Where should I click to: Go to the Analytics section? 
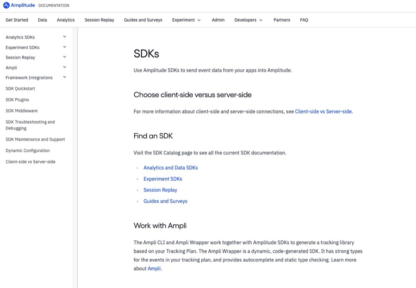click(x=65, y=20)
